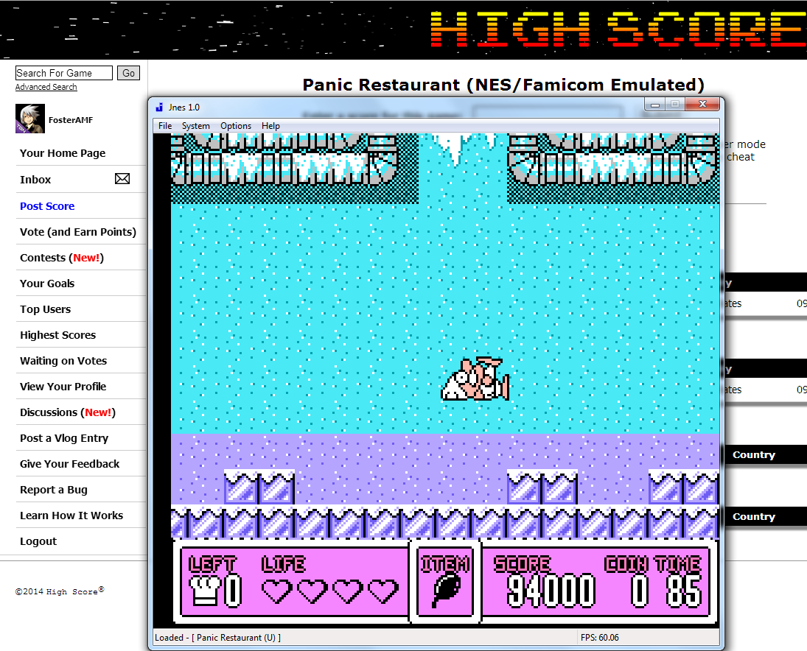807x651 pixels.
Task: Click the Go search button
Action: (129, 73)
